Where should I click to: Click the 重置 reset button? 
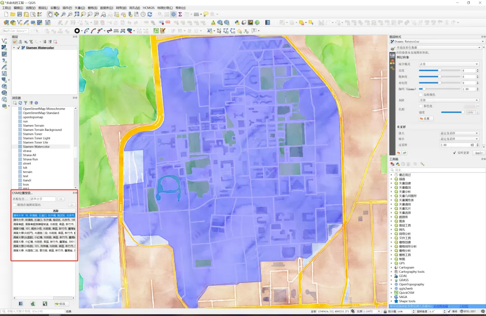click(426, 119)
